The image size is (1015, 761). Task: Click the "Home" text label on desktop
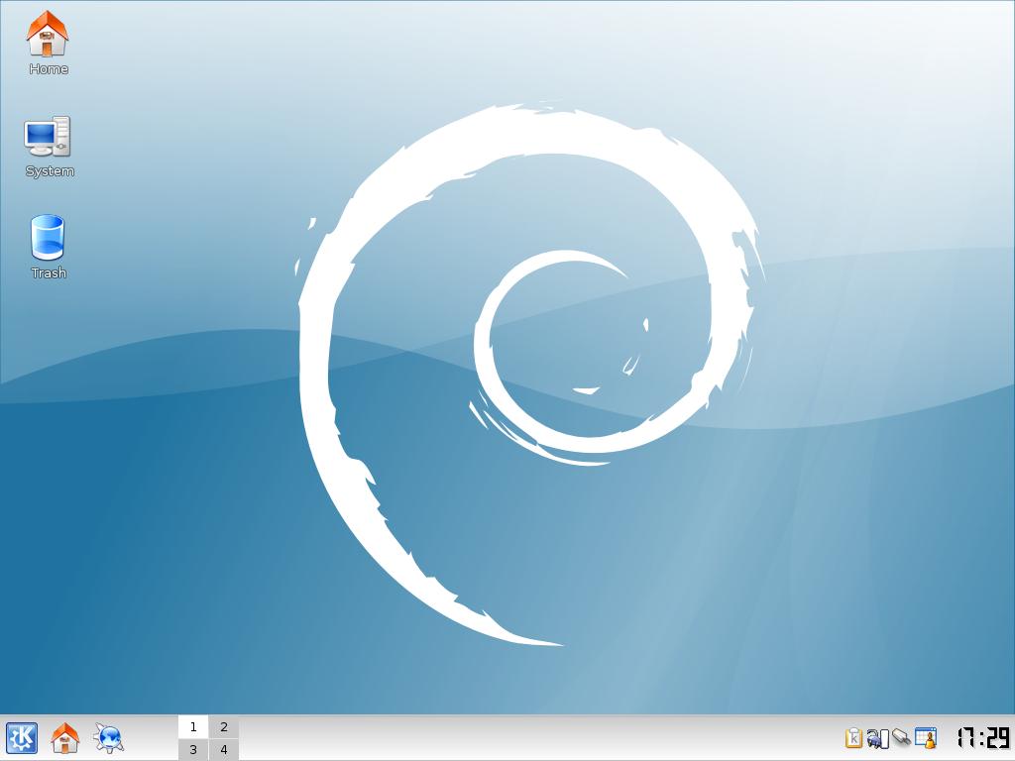click(49, 69)
